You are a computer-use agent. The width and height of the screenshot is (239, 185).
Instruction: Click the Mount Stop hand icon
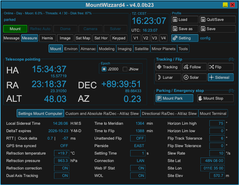pos(200,98)
